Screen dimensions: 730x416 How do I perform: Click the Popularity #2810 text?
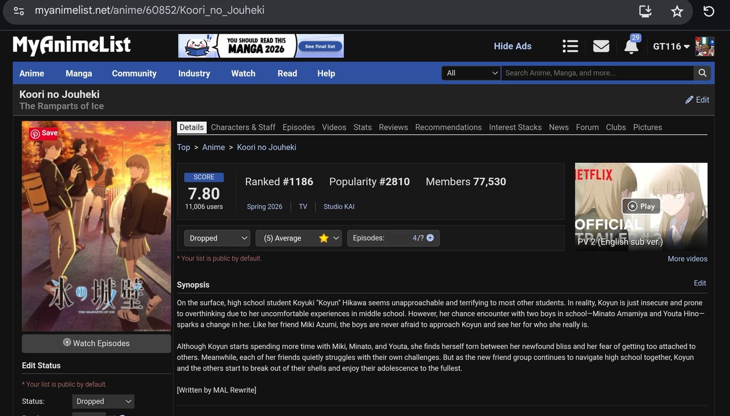(369, 181)
